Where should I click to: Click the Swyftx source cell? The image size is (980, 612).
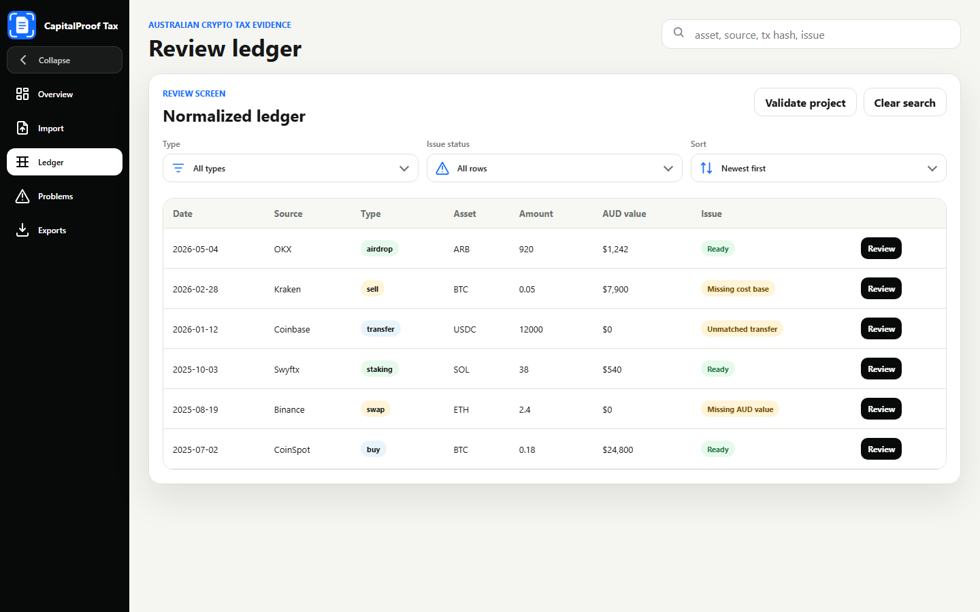click(287, 369)
